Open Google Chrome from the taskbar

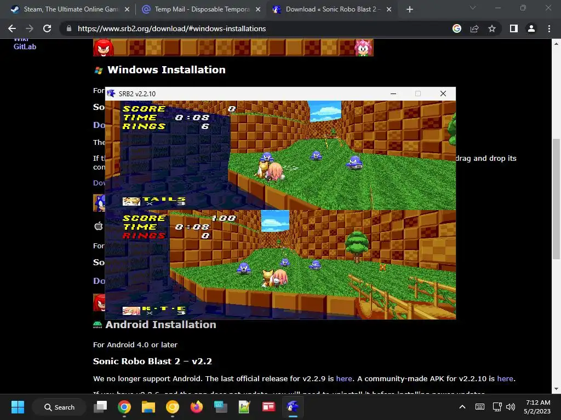click(124, 407)
